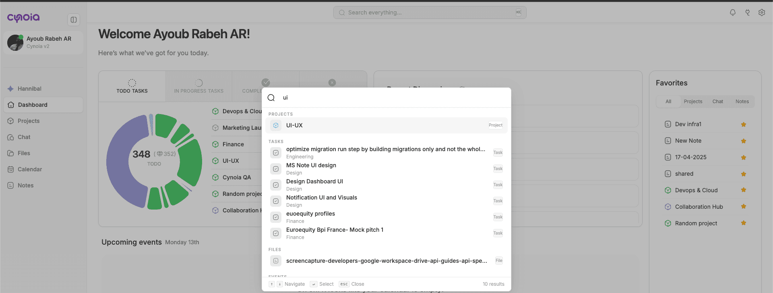The height and width of the screenshot is (293, 773).
Task: Click the file icon beside screencapture result
Action: [x=276, y=261]
